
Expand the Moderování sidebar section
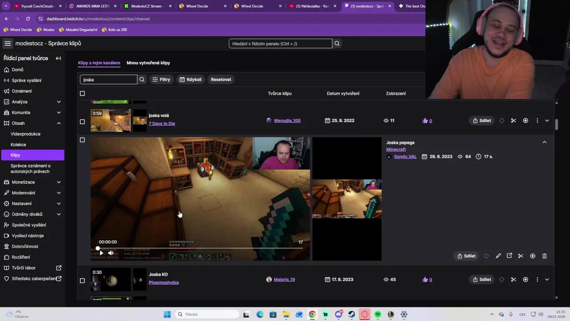pos(58,193)
